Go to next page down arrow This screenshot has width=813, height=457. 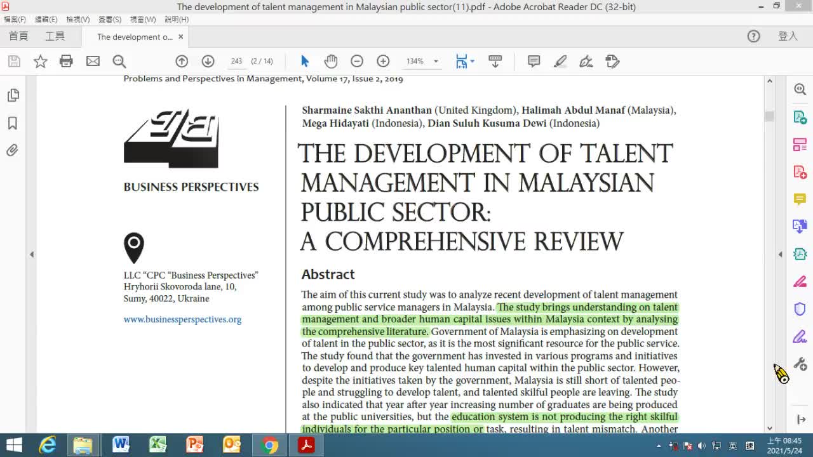coord(208,61)
